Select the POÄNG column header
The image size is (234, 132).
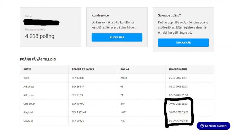(125, 69)
